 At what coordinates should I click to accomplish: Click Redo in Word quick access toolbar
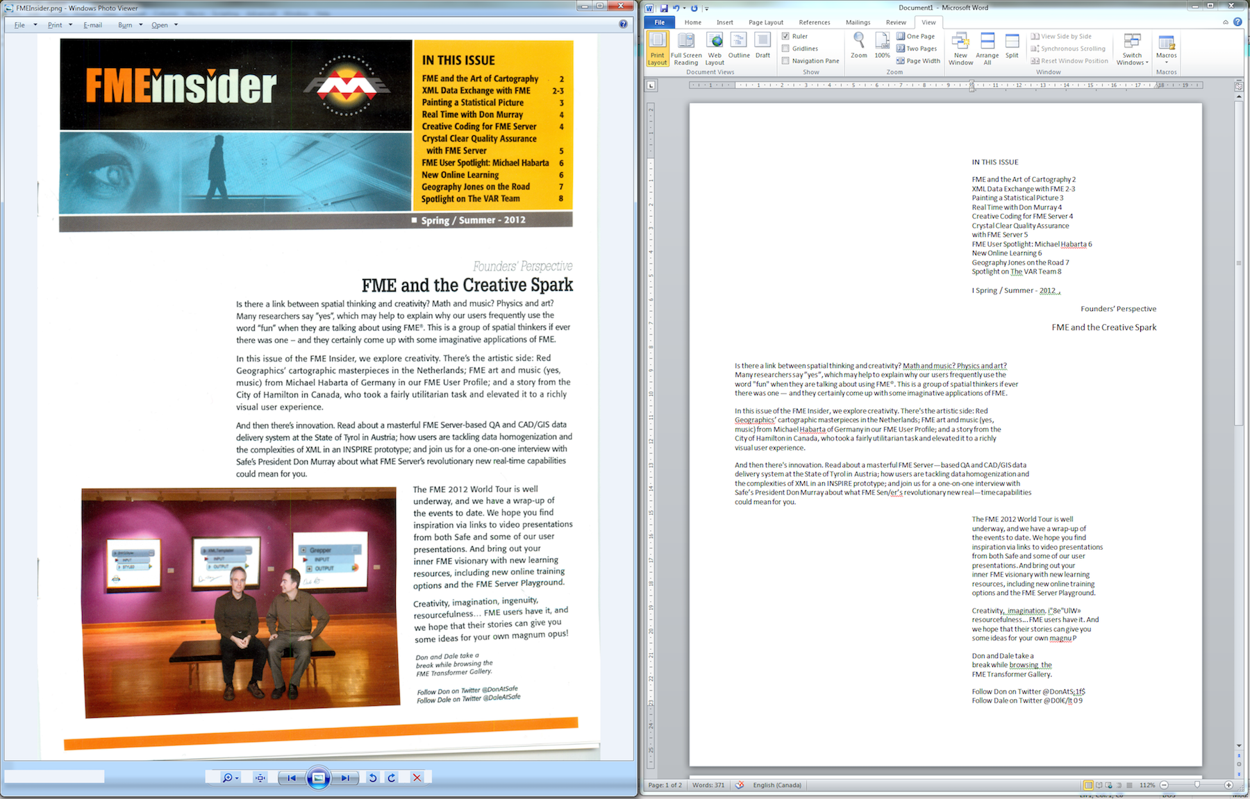(x=694, y=8)
